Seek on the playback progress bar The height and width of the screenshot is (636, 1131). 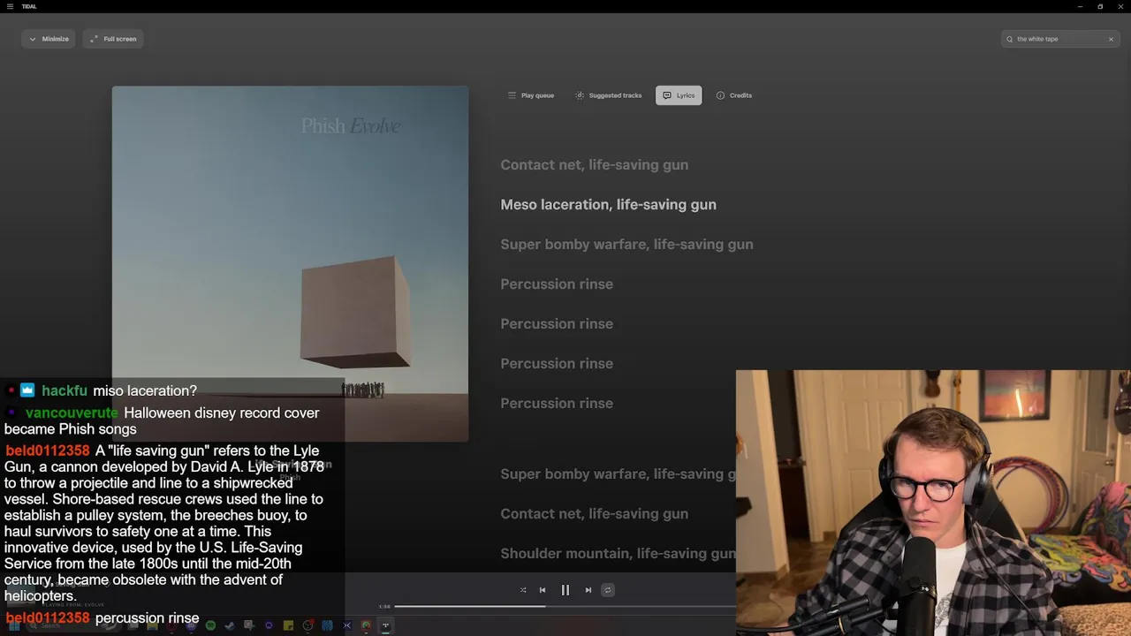click(x=565, y=606)
